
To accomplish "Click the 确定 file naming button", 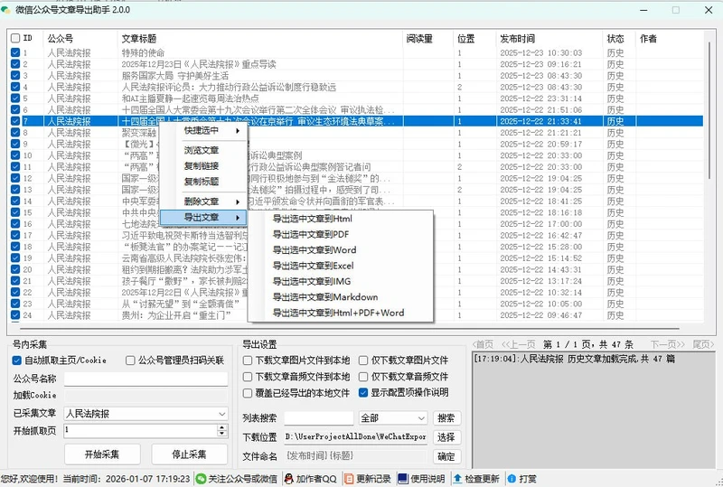I will pos(446,456).
